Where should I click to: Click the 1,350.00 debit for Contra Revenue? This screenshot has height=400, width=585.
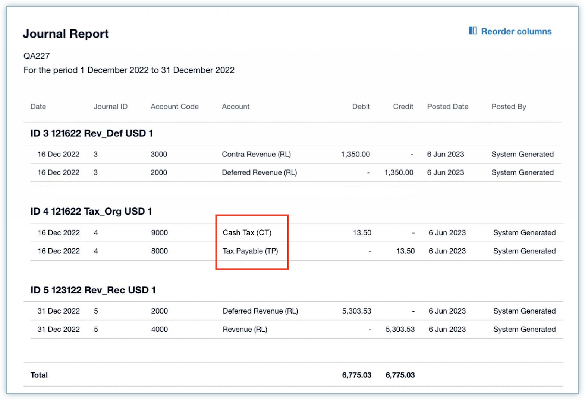click(355, 154)
